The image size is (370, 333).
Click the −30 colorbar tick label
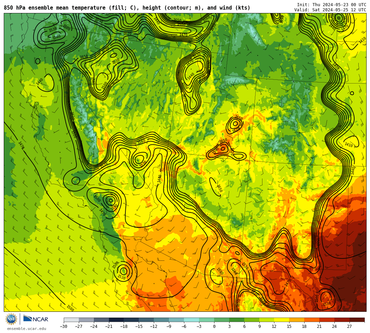[64, 326]
